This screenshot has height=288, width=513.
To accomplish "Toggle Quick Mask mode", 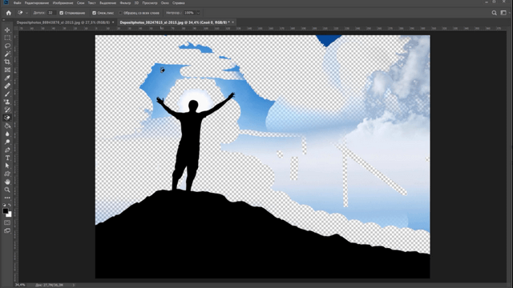I will click(7, 222).
